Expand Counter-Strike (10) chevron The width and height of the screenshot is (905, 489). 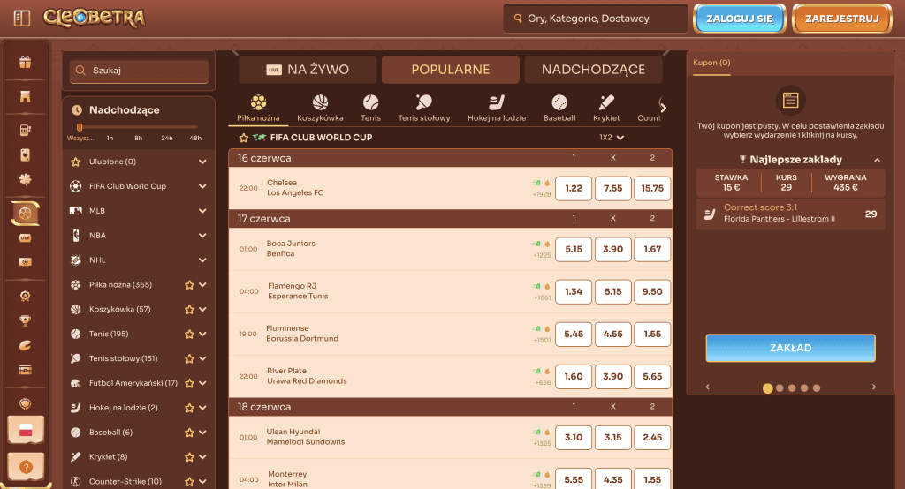tap(202, 482)
